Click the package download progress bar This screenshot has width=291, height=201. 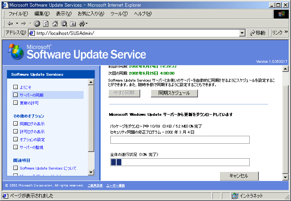pyautogui.click(x=180, y=140)
